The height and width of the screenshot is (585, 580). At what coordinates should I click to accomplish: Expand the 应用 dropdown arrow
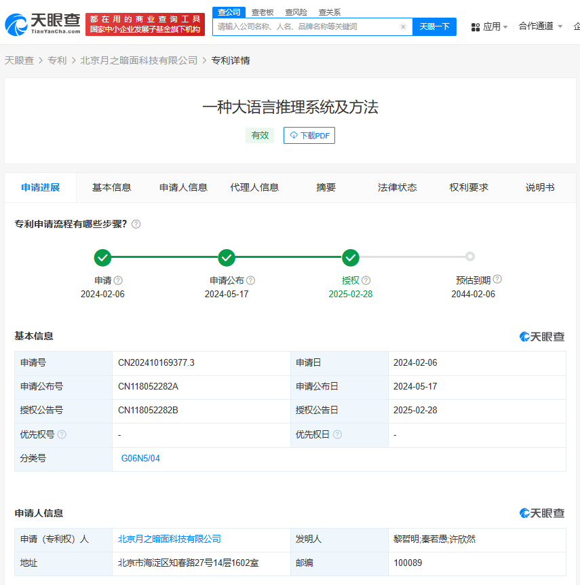(505, 27)
